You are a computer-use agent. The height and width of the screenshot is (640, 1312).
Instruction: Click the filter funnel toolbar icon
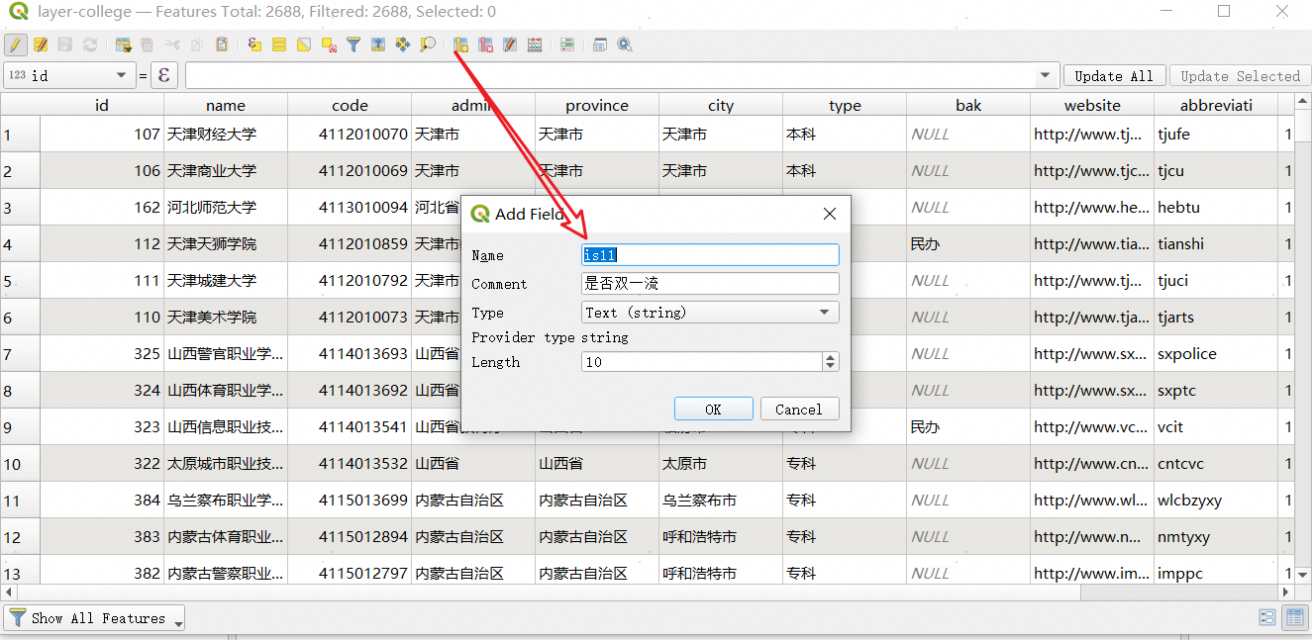353,45
